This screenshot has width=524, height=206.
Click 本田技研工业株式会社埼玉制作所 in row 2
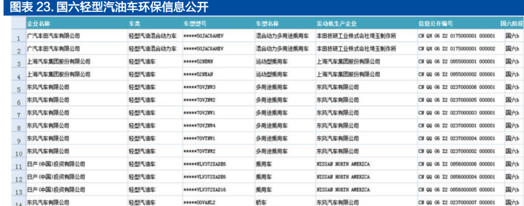[x=356, y=49]
